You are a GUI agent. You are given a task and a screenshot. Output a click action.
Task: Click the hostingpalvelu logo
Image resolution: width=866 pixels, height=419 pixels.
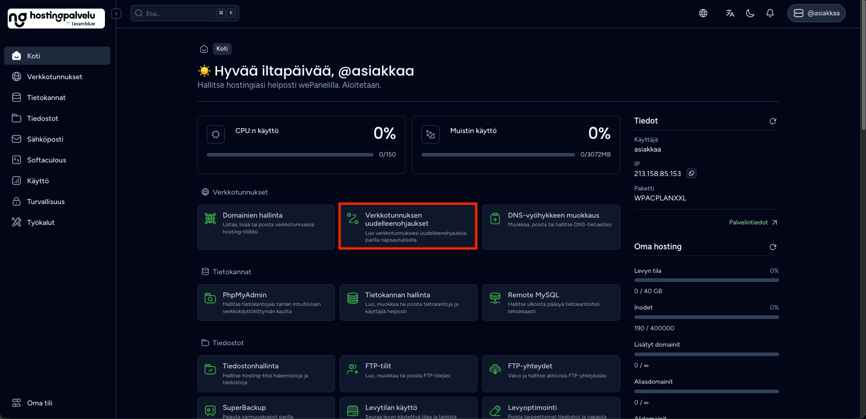point(56,18)
